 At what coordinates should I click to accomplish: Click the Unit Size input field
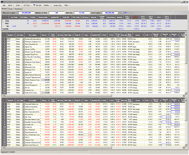point(82,13)
